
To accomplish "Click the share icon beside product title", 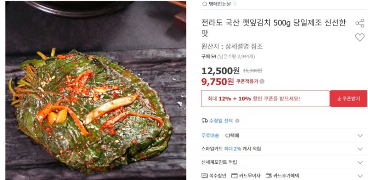I will 360,23.
